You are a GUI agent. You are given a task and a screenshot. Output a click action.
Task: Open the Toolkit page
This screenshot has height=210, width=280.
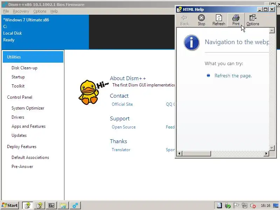[18, 86]
